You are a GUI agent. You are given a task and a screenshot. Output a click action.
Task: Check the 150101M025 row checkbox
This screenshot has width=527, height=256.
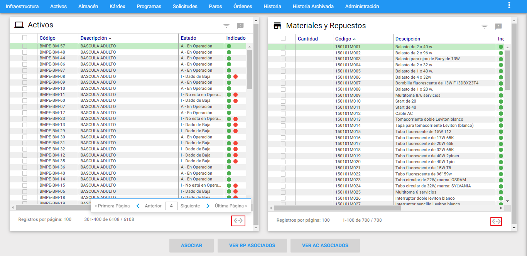(x=283, y=192)
